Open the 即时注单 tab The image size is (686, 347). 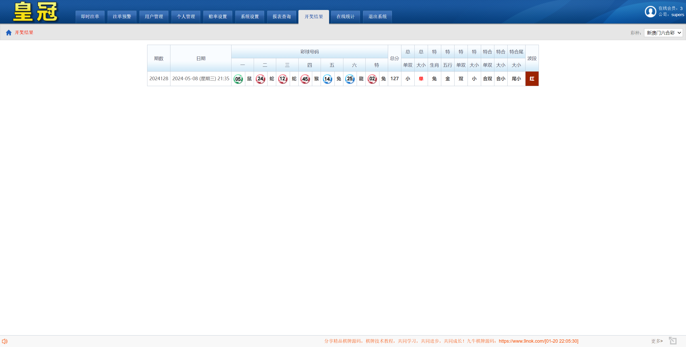tap(90, 17)
